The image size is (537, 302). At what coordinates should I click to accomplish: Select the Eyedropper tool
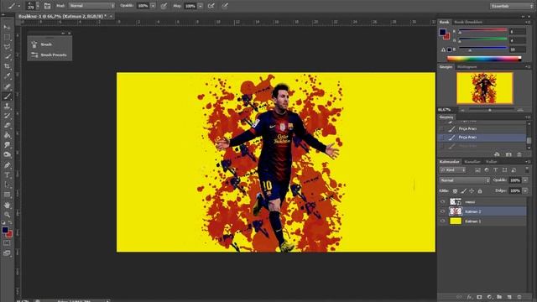(7, 76)
